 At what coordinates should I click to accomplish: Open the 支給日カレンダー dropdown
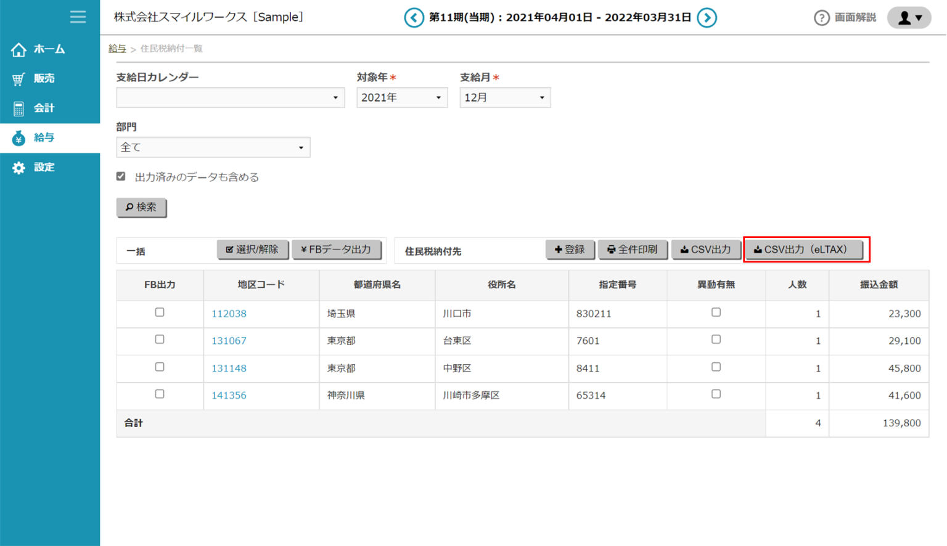click(x=230, y=98)
